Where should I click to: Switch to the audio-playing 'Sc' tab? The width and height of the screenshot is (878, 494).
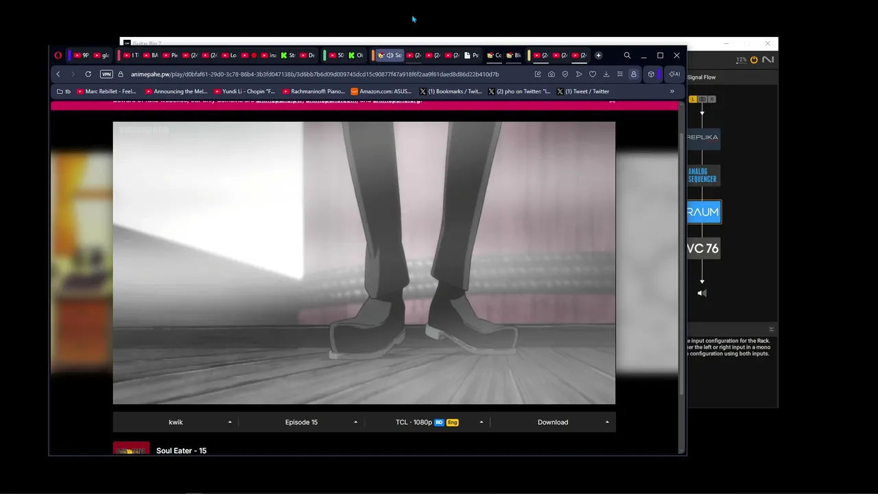(390, 56)
